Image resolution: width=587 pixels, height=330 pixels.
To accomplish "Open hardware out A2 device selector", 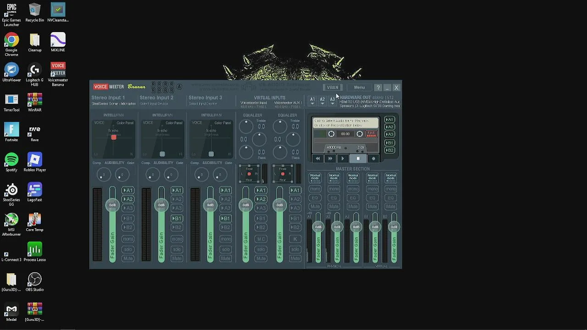I will (322, 101).
